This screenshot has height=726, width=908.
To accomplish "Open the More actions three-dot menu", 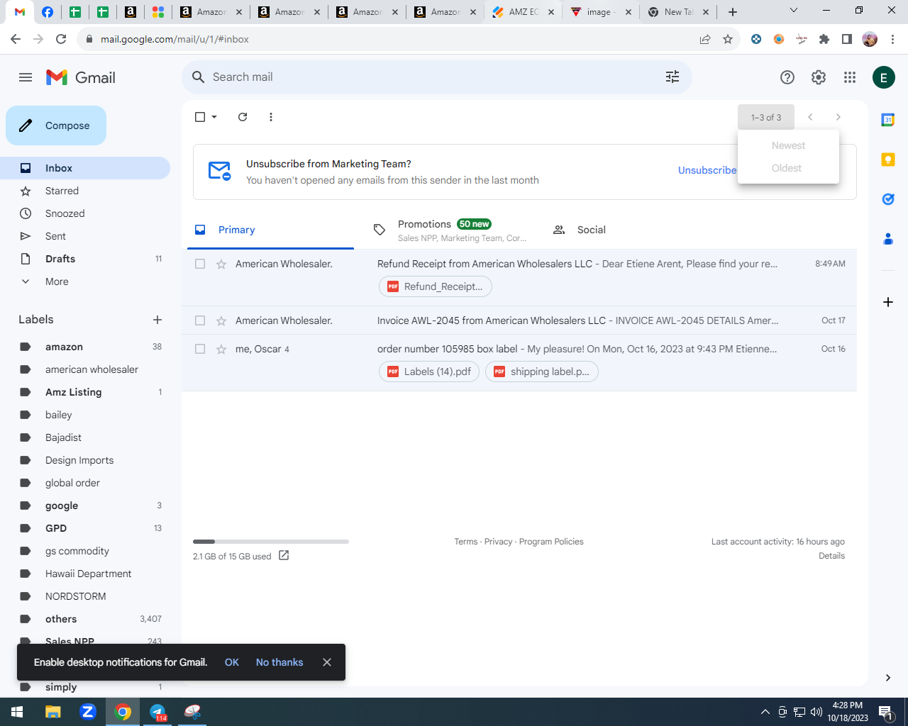I will (x=271, y=117).
